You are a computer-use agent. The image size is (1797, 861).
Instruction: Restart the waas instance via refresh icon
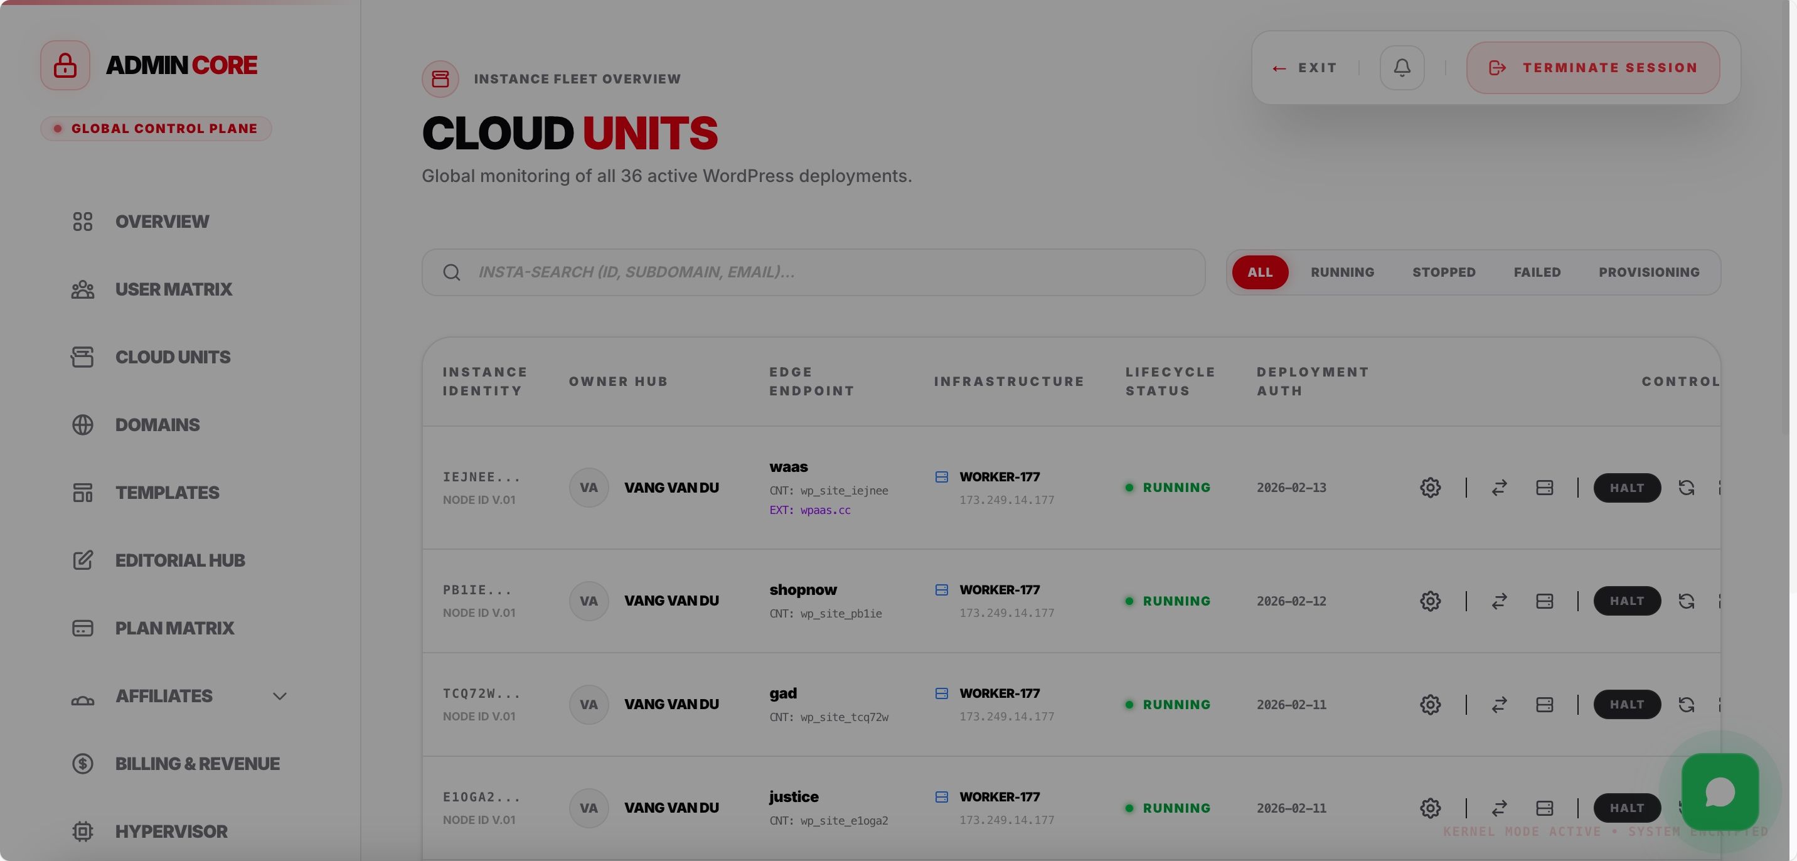click(x=1686, y=488)
